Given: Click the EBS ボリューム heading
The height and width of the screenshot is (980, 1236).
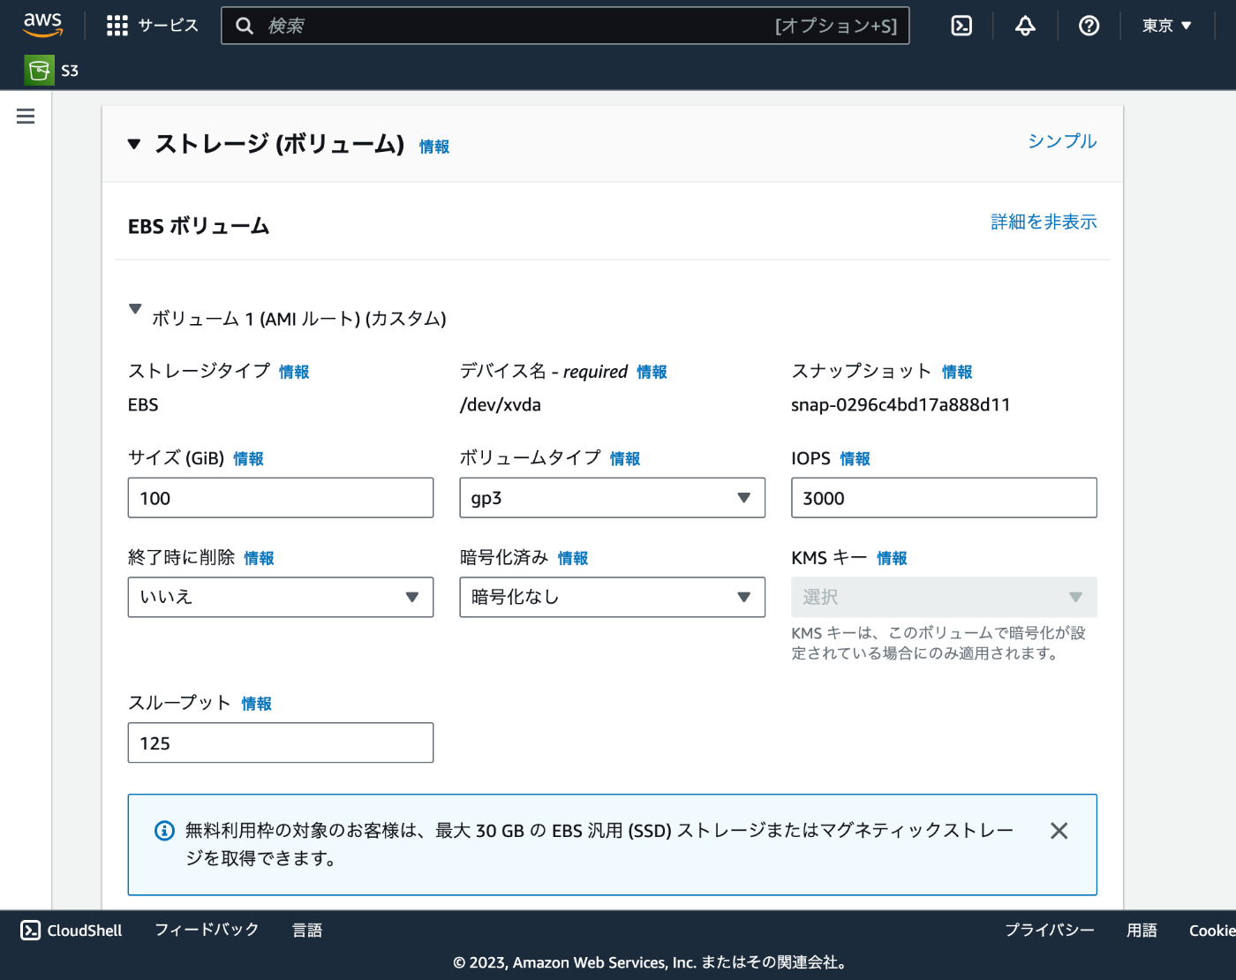Looking at the screenshot, I should coord(199,226).
